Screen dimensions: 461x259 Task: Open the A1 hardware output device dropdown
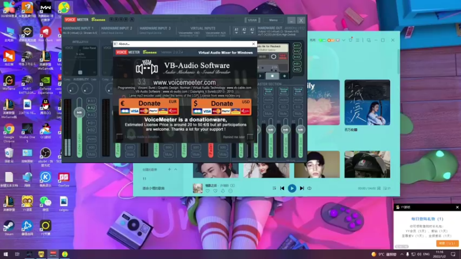tap(236, 31)
